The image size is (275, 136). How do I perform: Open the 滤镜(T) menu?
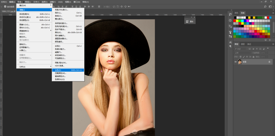53,2
